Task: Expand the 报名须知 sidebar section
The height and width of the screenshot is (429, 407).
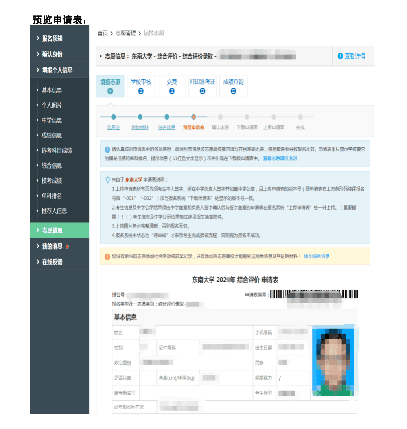Action: pos(52,38)
